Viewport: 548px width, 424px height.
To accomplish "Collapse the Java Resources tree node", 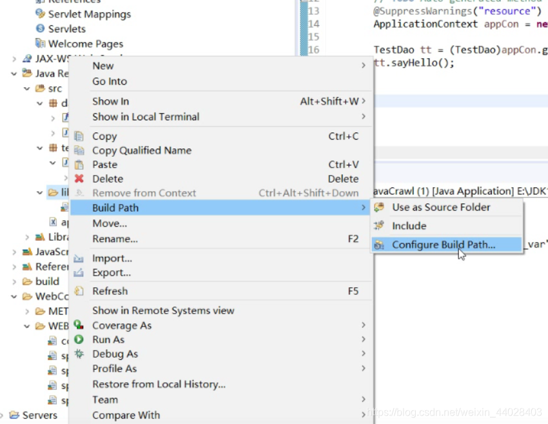I will [x=14, y=74].
